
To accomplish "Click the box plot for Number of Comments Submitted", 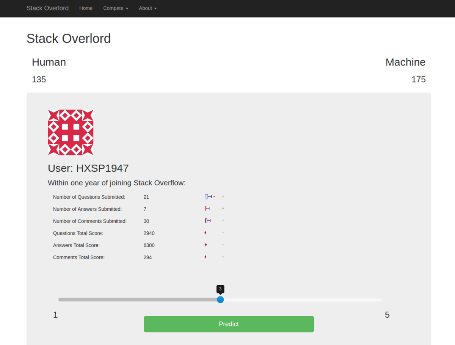I will click(214, 221).
